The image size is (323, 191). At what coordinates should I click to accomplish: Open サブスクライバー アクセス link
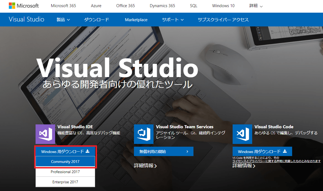pyautogui.click(x=223, y=20)
